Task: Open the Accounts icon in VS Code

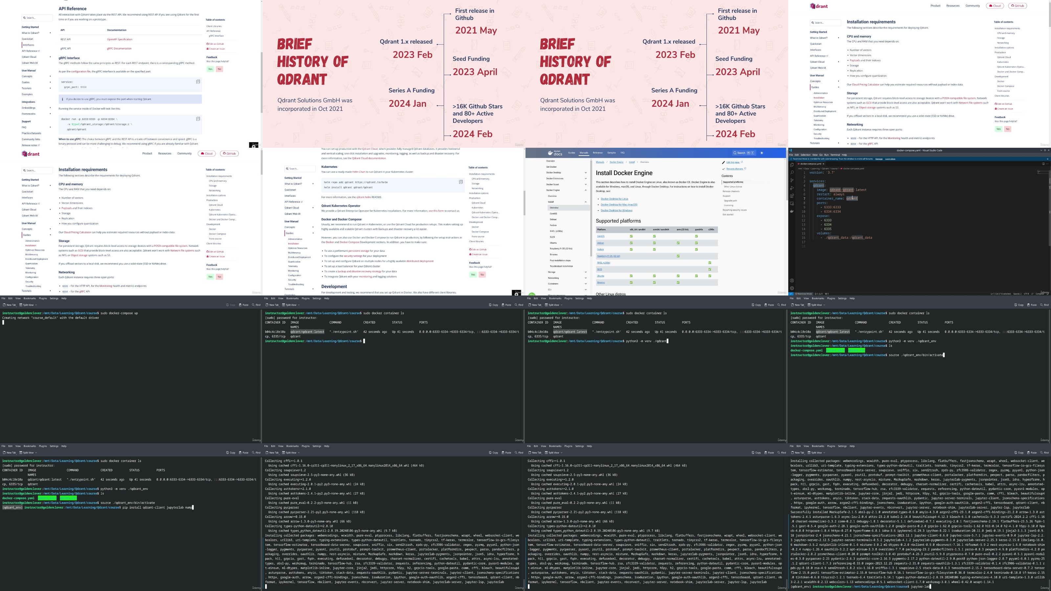Action: 792,281
